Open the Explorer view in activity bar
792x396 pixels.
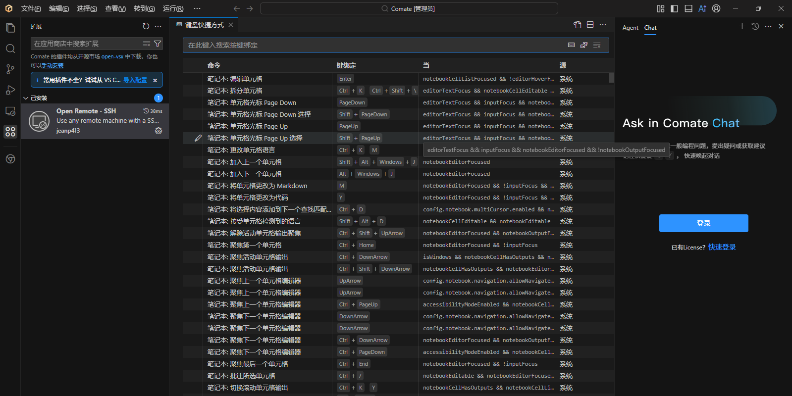10,28
